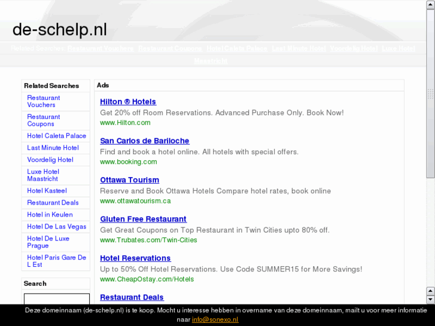Click the upper scroll arrow near the bottom
Screen dimensions: 435x326
click(430, 291)
